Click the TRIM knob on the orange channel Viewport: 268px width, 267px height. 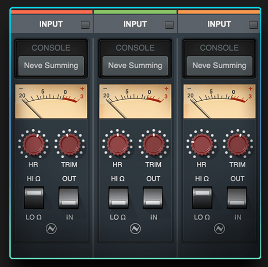point(238,145)
